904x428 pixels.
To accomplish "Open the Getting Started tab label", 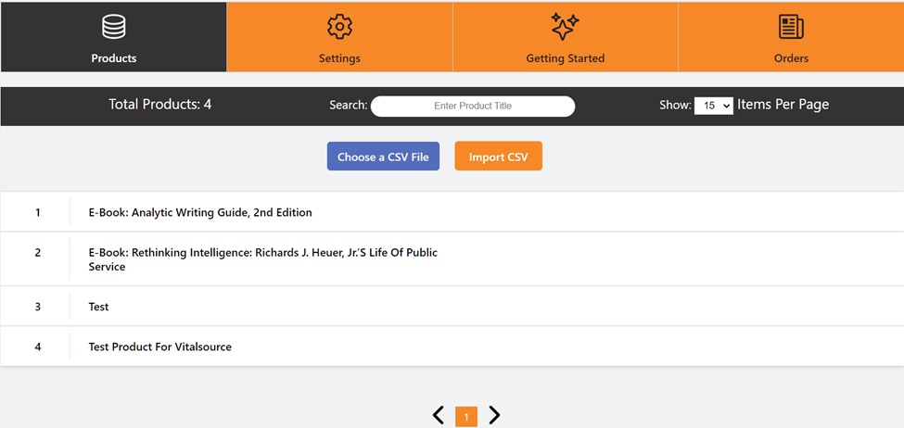I will 565,58.
